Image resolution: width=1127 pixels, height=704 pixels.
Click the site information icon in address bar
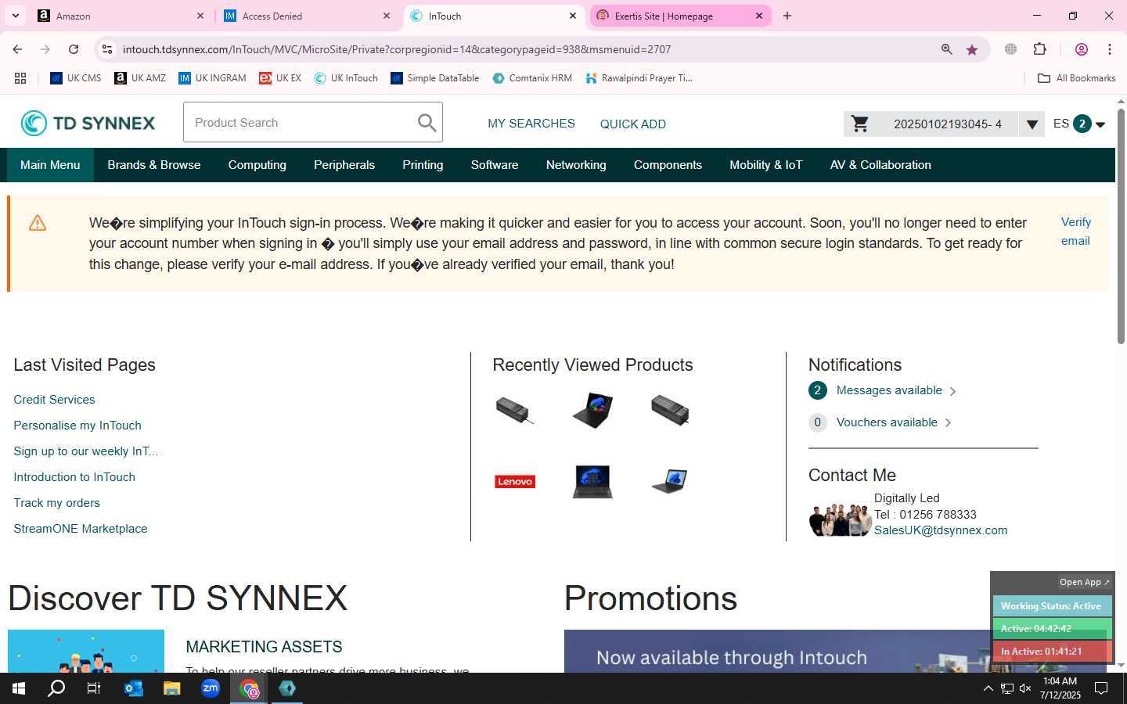(x=107, y=49)
